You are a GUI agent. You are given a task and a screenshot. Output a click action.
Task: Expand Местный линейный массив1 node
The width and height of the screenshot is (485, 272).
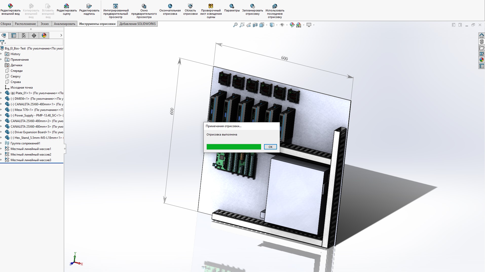(x=1, y=149)
